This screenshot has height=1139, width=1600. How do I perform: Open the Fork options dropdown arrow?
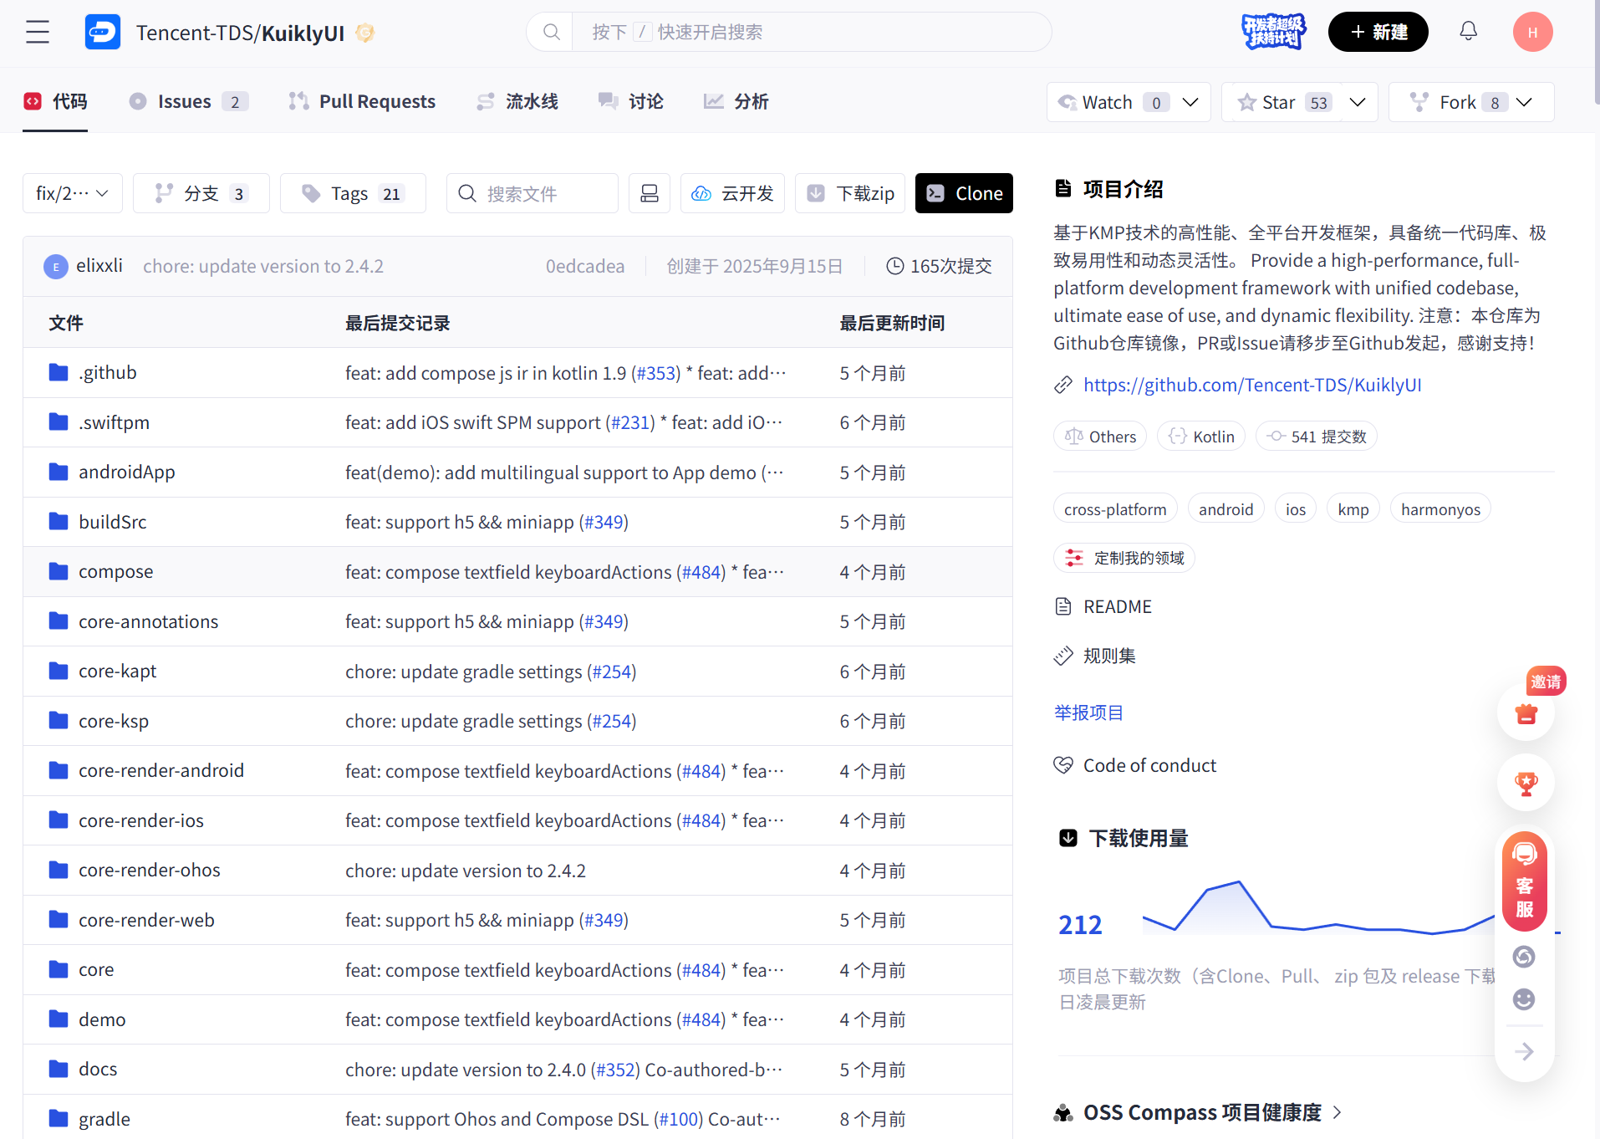[1524, 102]
